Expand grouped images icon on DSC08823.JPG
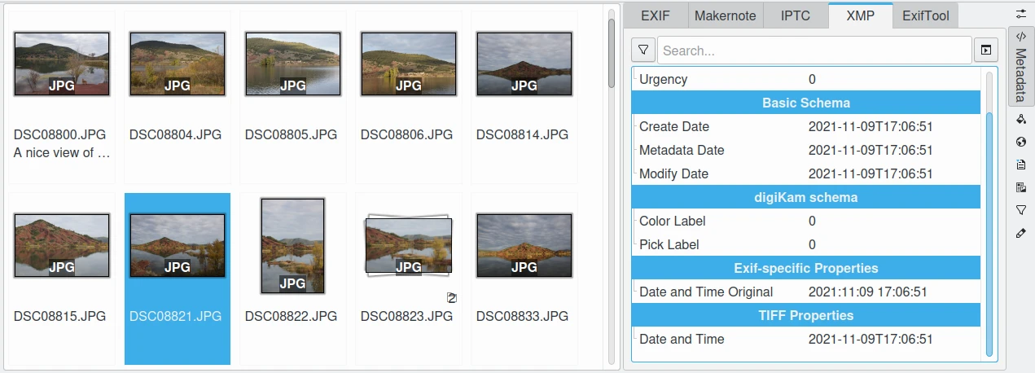This screenshot has height=373, width=1035. [x=452, y=298]
